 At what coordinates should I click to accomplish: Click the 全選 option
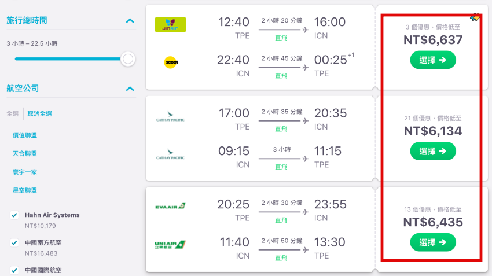[13, 113]
